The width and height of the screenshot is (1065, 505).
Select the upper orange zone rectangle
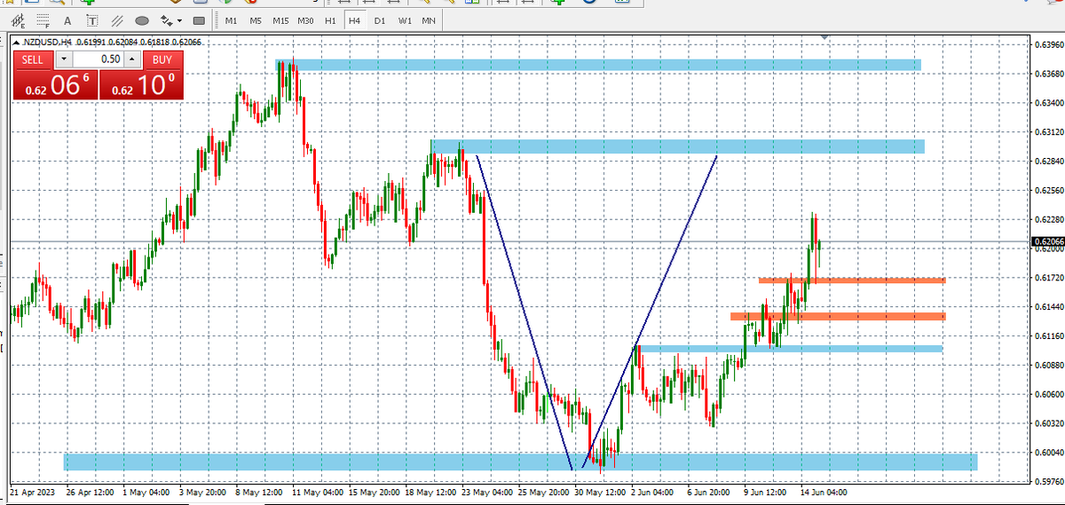point(852,280)
